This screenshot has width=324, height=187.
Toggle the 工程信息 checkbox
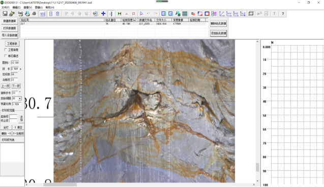pos(6,50)
